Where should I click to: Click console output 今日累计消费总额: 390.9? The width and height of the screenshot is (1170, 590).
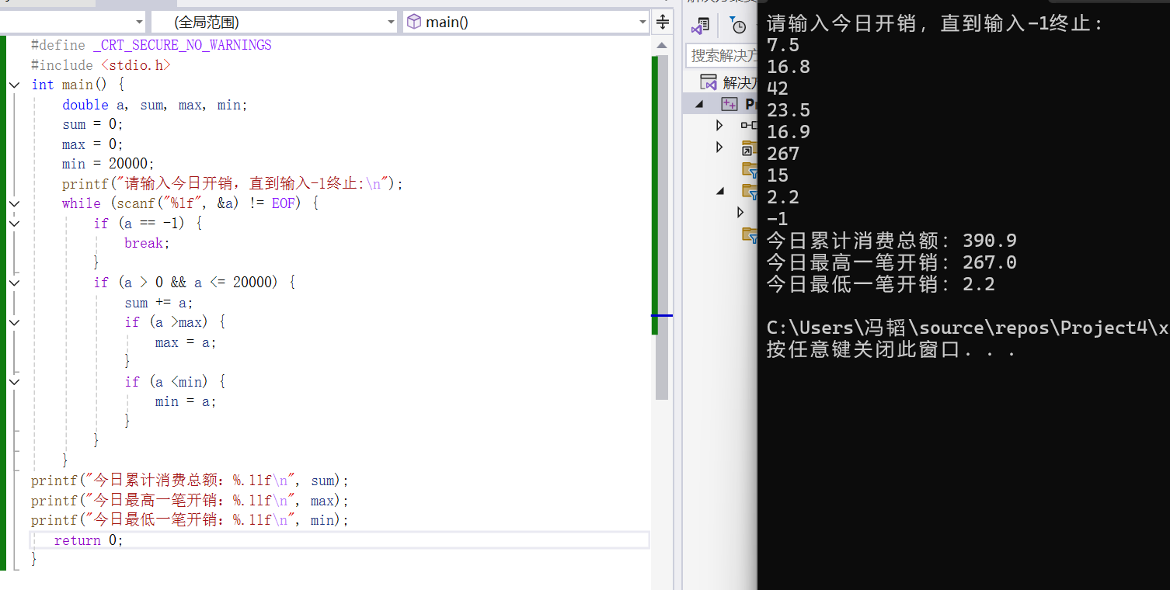[891, 241]
